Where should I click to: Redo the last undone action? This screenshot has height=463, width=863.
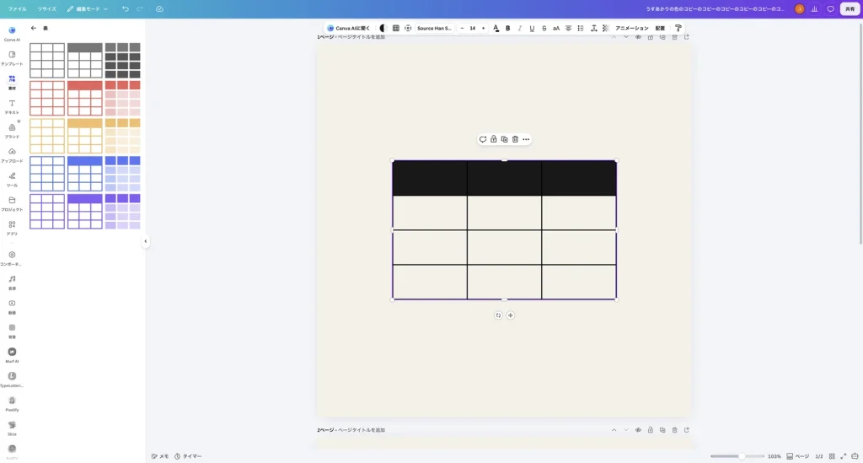[x=140, y=8]
